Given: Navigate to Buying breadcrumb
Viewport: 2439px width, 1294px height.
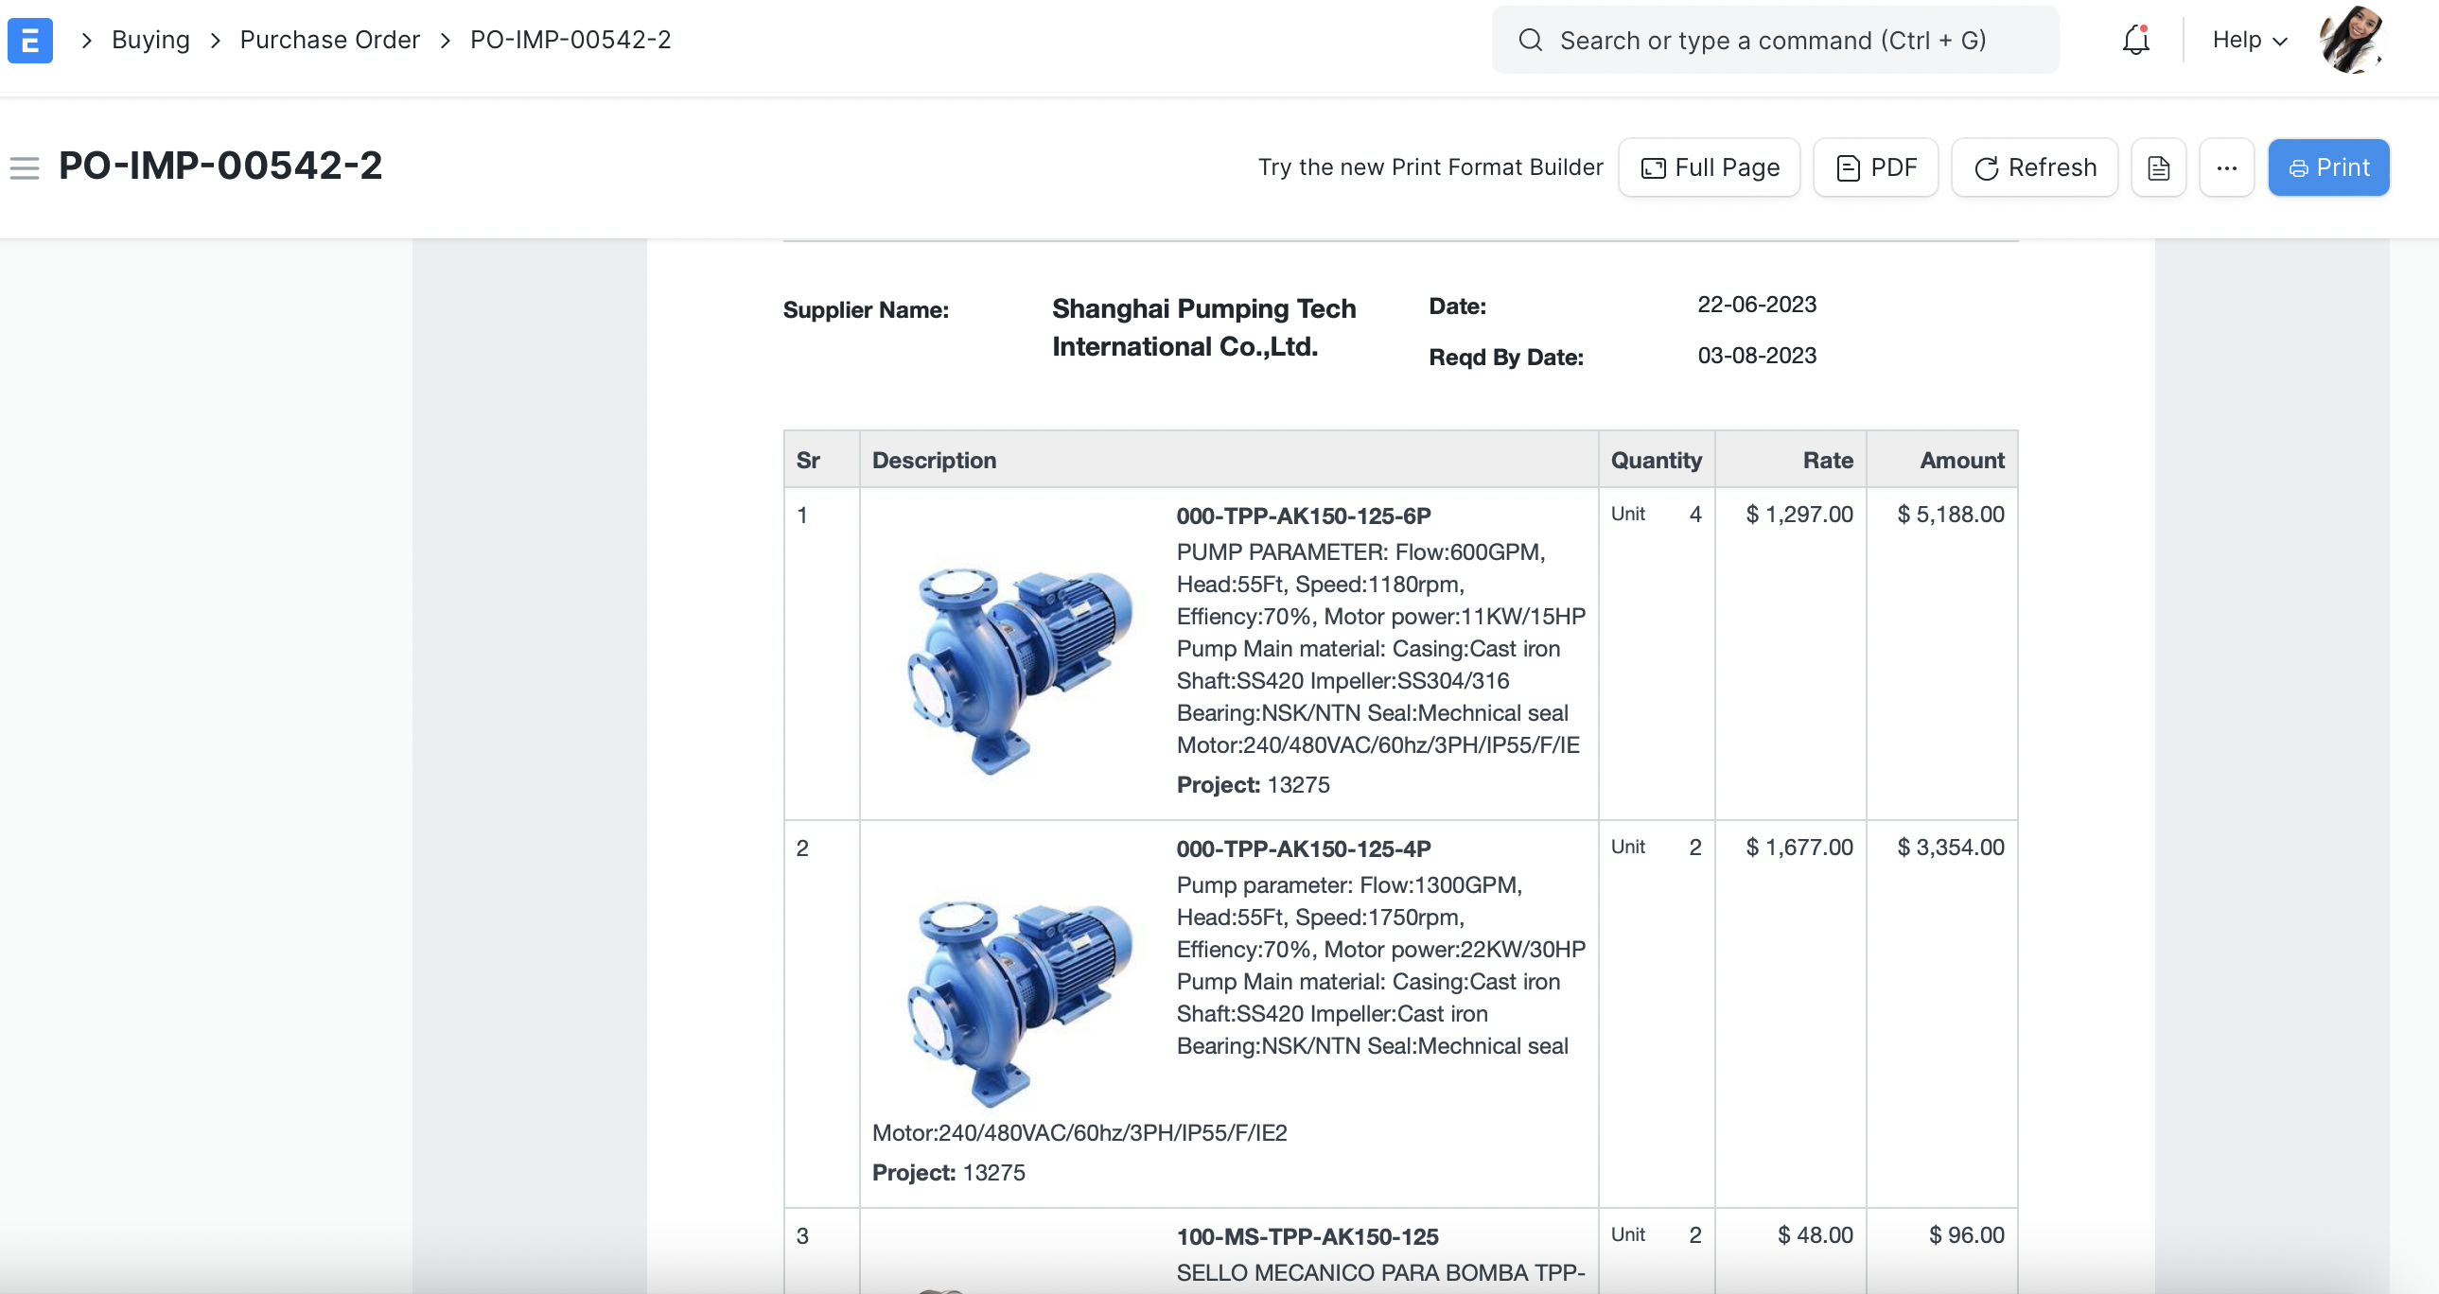Looking at the screenshot, I should pyautogui.click(x=150, y=40).
